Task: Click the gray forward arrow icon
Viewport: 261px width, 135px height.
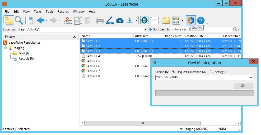Action: [54, 21]
